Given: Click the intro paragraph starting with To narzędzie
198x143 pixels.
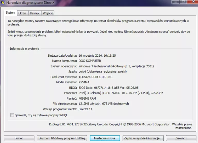Looking at the screenshot, I should 98,22.
